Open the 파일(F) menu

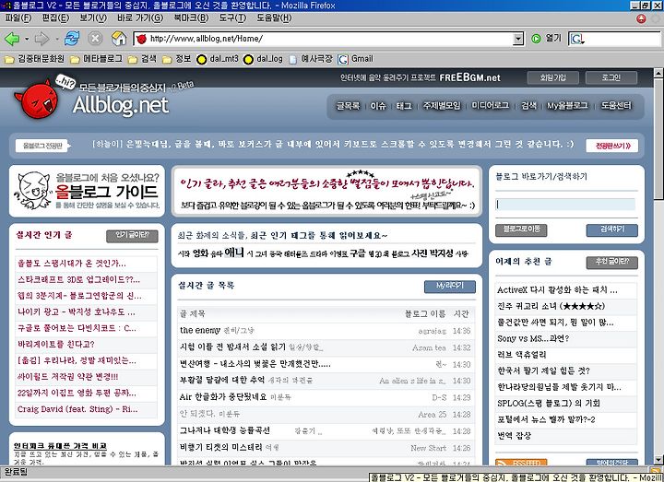click(x=18, y=18)
